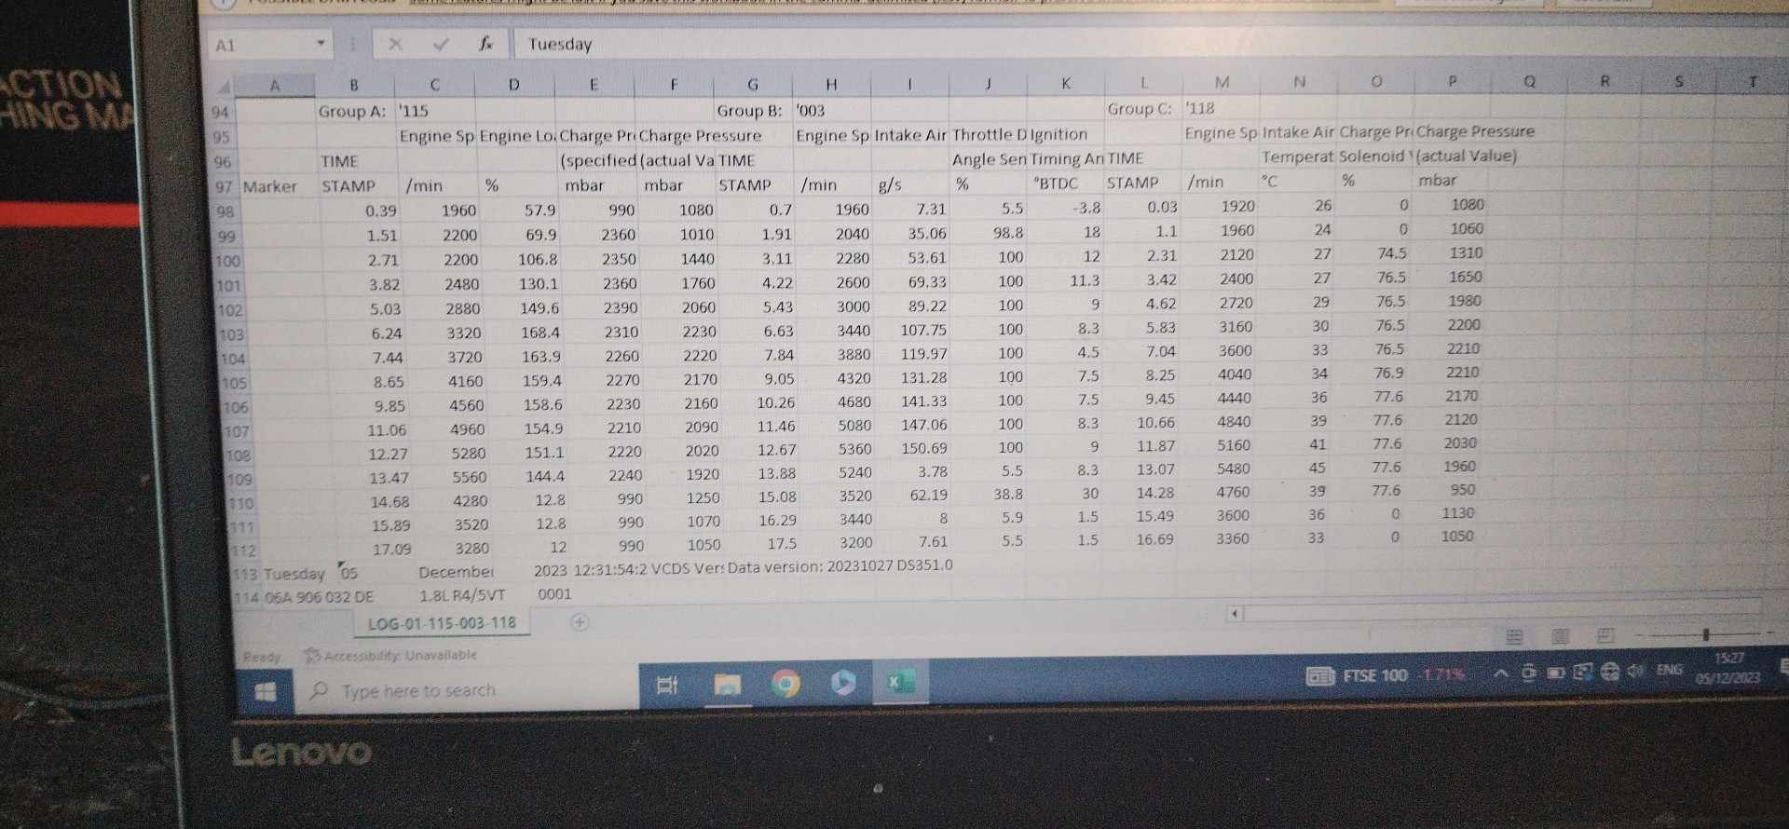Show hidden system tray icons
1789x829 pixels.
pos(1500,673)
